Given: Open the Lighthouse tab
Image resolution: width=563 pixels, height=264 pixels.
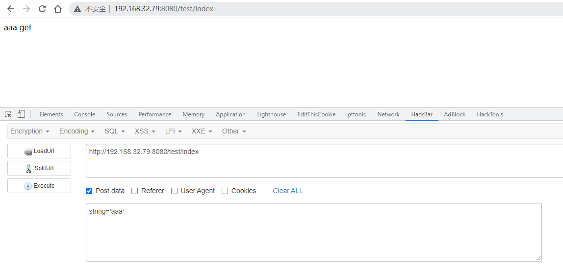Looking at the screenshot, I should 272,114.
